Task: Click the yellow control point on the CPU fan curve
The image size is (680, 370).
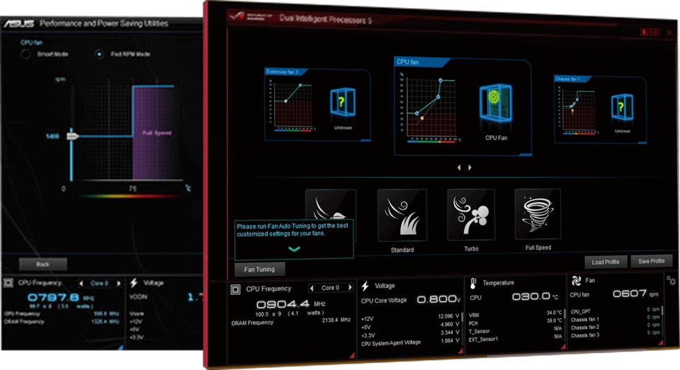Action: pos(422,118)
